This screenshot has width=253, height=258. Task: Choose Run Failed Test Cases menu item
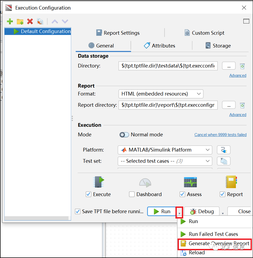tap(215, 234)
